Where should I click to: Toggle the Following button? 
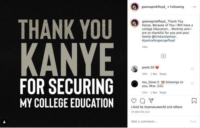tap(177, 7)
